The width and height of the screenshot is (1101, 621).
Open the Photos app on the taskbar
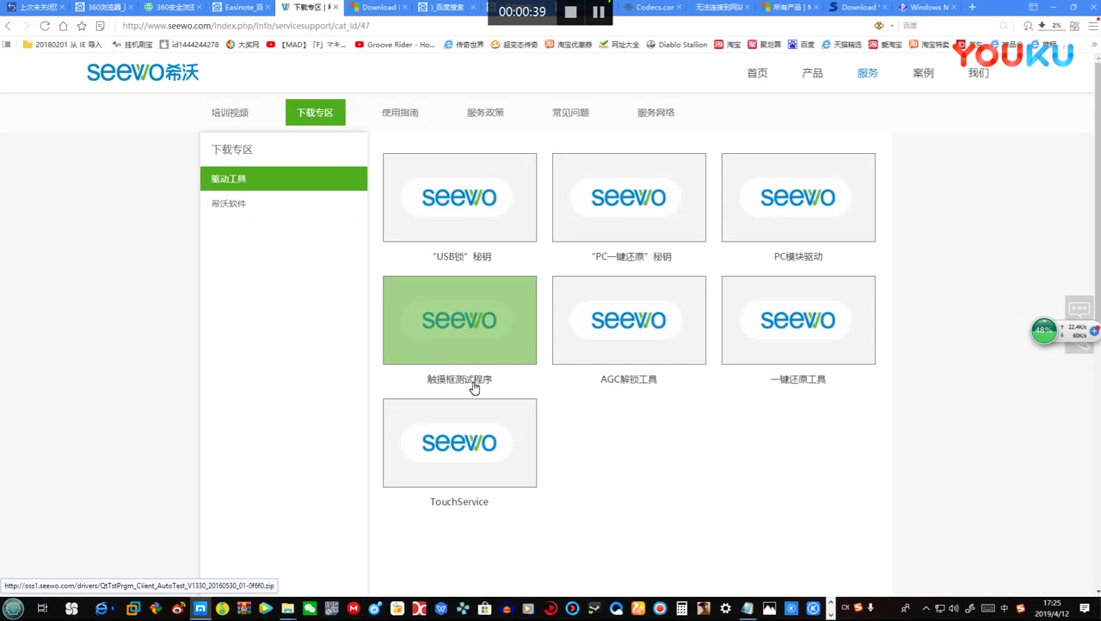(769, 609)
